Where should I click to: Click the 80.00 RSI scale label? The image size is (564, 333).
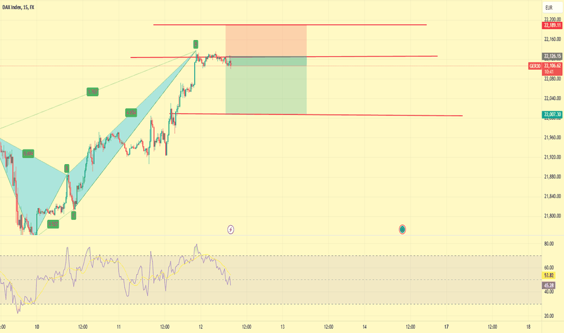click(549, 244)
